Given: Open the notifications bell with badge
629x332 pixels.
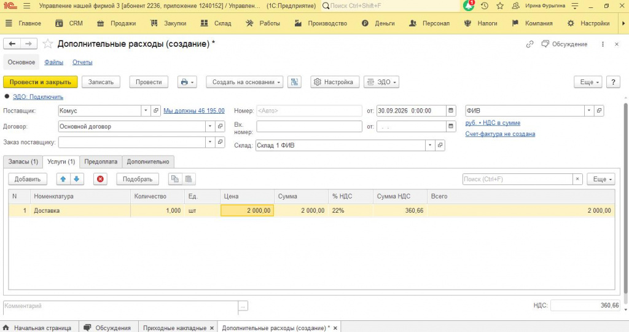Looking at the screenshot, I should 468,6.
